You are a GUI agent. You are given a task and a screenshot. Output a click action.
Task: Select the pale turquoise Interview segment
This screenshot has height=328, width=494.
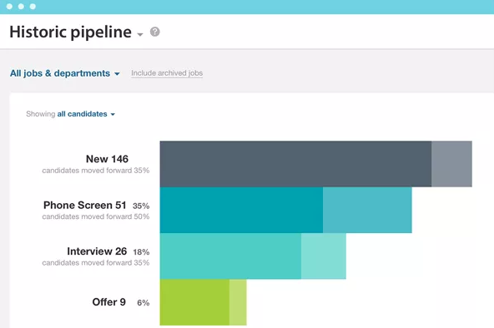click(x=324, y=256)
